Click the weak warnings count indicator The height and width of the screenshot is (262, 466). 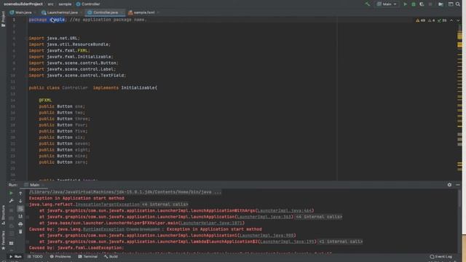(x=431, y=20)
